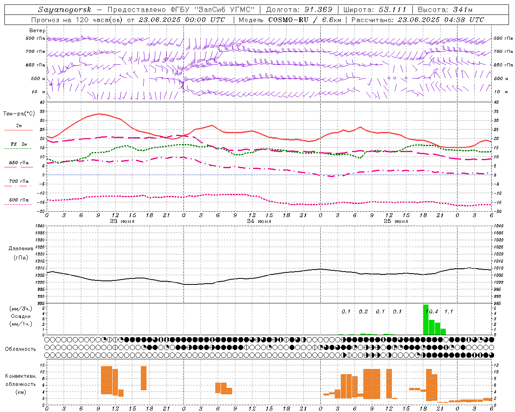Click the 1.1 precipitation amount label

coord(449,312)
